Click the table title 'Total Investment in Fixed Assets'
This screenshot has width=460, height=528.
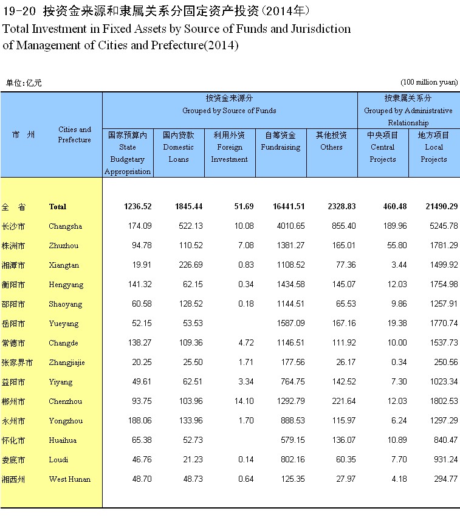[x=176, y=29]
